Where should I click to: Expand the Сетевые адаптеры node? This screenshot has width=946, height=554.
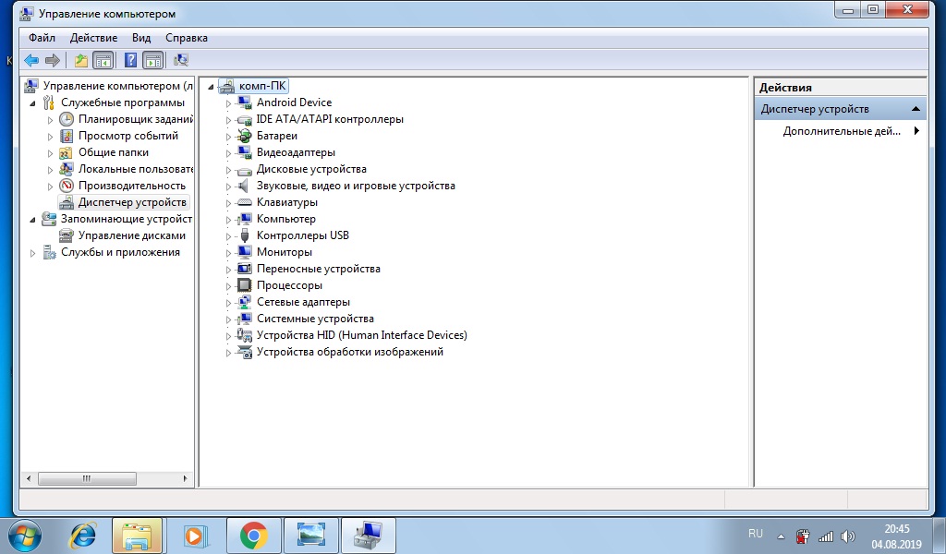(x=230, y=302)
